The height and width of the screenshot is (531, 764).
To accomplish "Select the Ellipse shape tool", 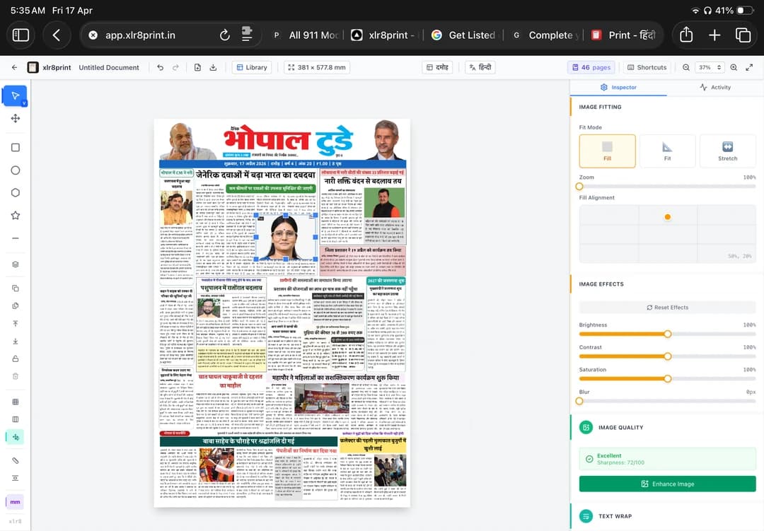I will [15, 170].
